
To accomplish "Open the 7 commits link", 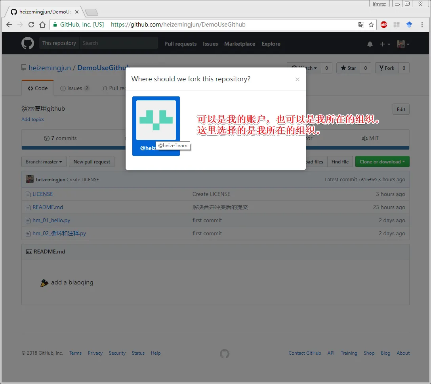I will [x=60, y=138].
